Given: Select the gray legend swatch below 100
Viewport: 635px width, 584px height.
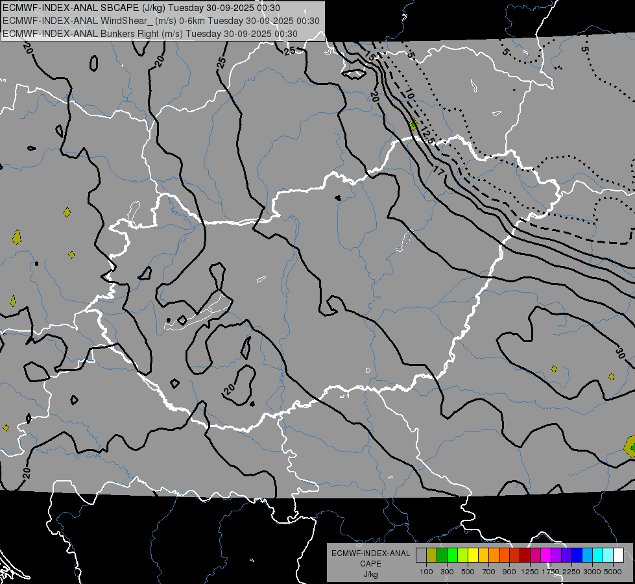Looking at the screenshot, I should tap(421, 555).
